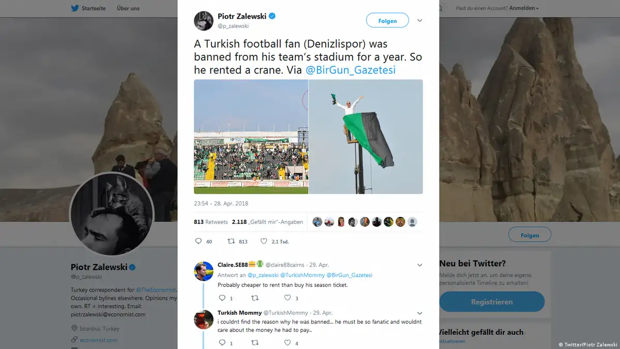Retweet the Denizlispor crane tweet

pyautogui.click(x=232, y=241)
